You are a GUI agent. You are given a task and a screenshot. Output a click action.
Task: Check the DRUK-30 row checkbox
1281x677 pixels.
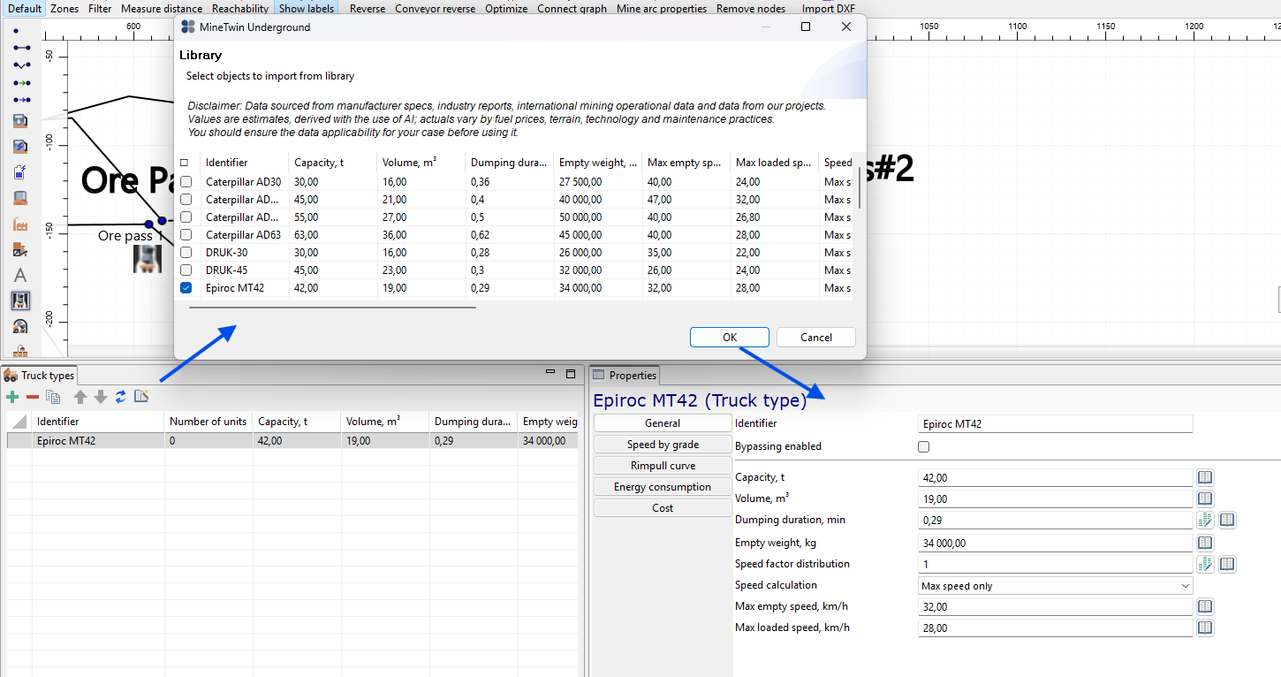[x=186, y=252]
